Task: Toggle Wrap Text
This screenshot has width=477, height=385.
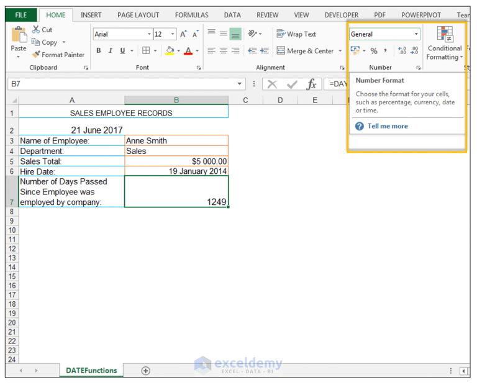Action: coord(296,34)
